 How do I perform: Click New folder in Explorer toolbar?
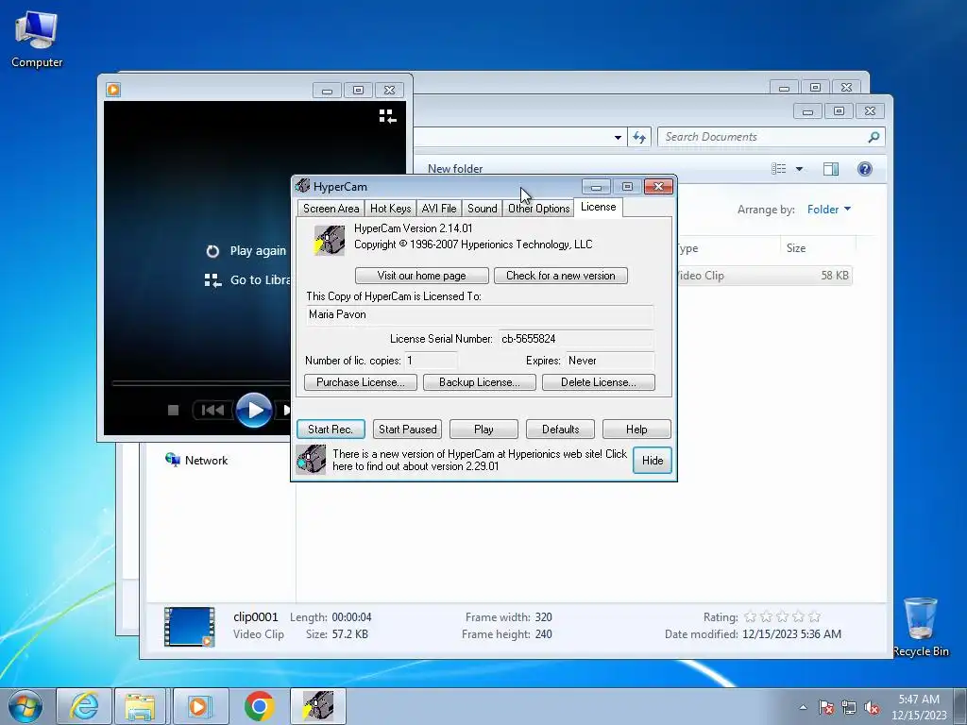455,169
